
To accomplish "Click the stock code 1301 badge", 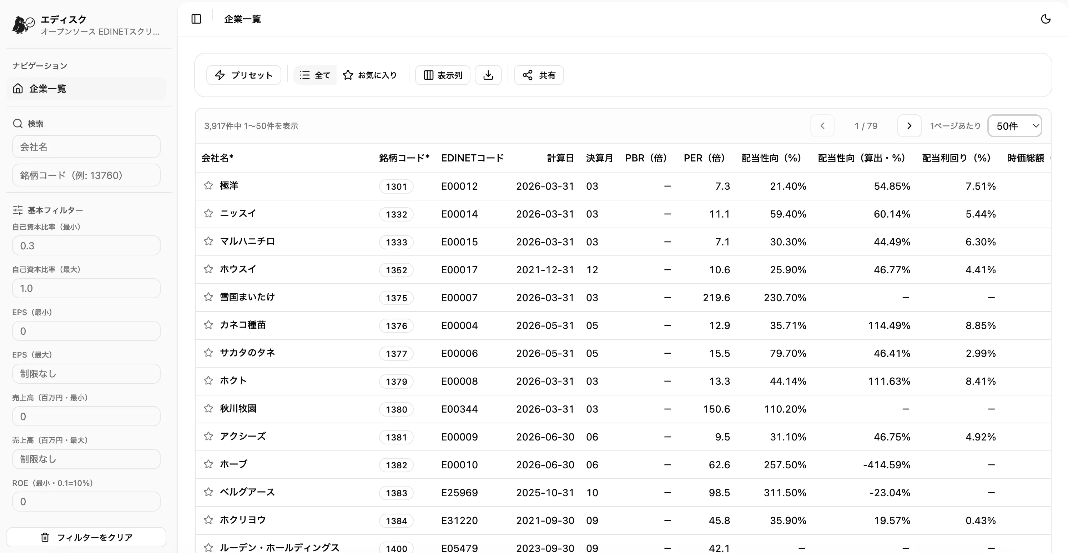I will click(396, 186).
